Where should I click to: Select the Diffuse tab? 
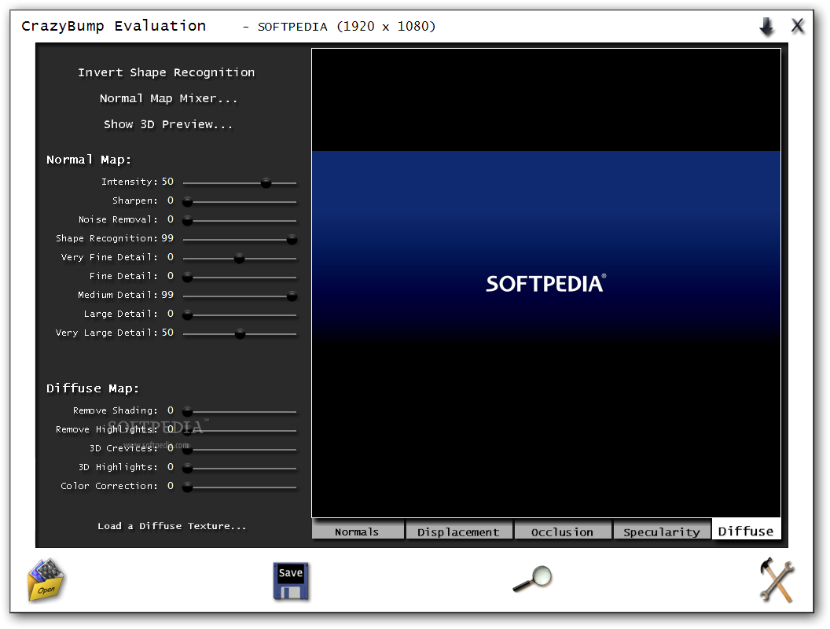pyautogui.click(x=746, y=530)
